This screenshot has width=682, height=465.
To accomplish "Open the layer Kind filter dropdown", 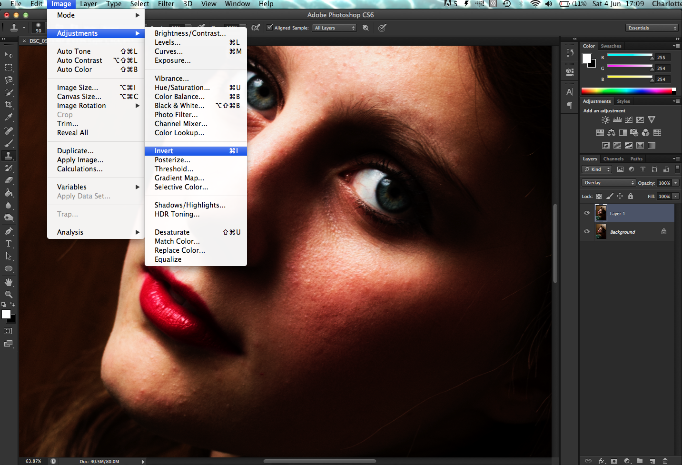I will (x=597, y=169).
